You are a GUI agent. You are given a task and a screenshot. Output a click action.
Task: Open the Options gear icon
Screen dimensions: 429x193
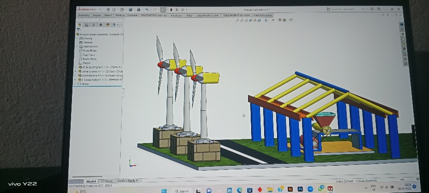point(183,9)
